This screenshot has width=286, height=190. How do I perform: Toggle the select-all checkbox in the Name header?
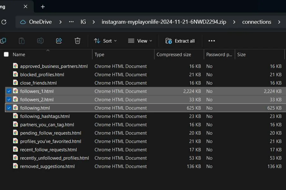coord(6,54)
